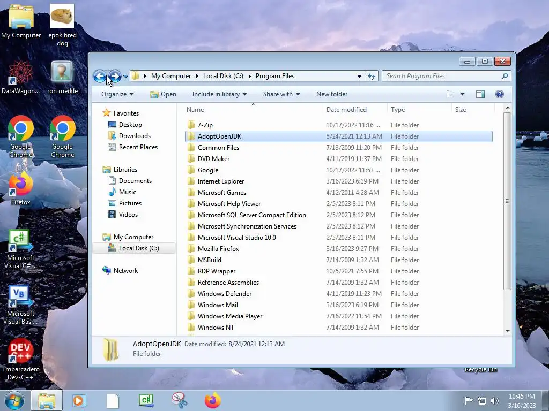549x411 pixels.
Task: Click Windows Explorer taskbar icon
Action: (x=47, y=400)
